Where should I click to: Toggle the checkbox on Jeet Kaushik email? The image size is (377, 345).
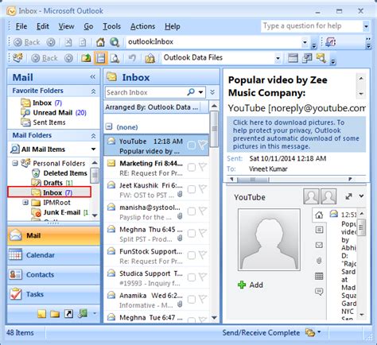(192, 189)
